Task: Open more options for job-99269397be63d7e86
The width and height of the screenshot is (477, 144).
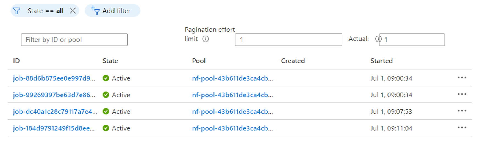Action: click(x=462, y=95)
